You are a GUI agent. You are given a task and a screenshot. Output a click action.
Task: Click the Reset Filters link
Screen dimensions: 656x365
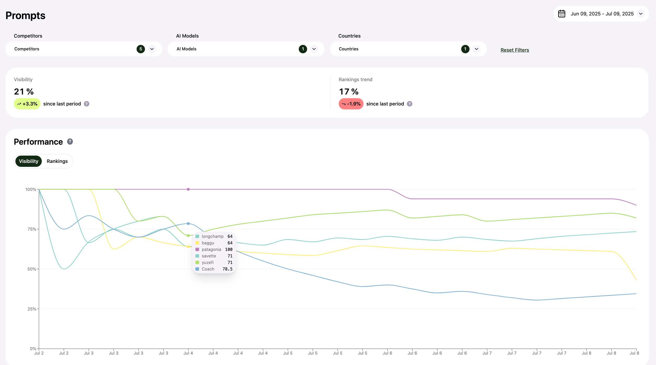514,50
